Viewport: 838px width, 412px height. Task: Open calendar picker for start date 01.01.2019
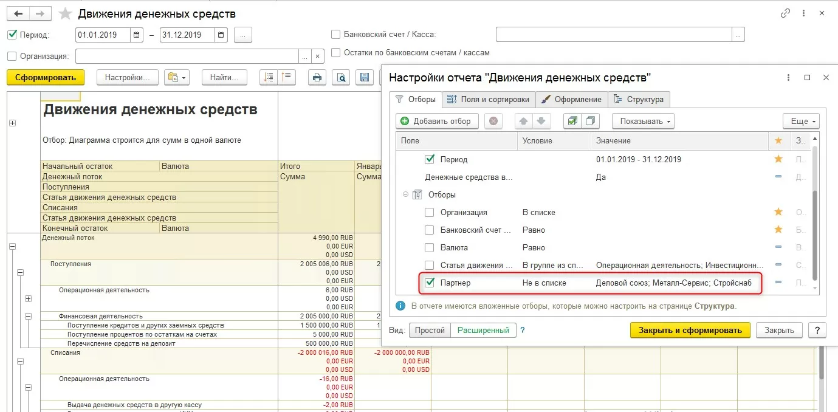coord(137,35)
